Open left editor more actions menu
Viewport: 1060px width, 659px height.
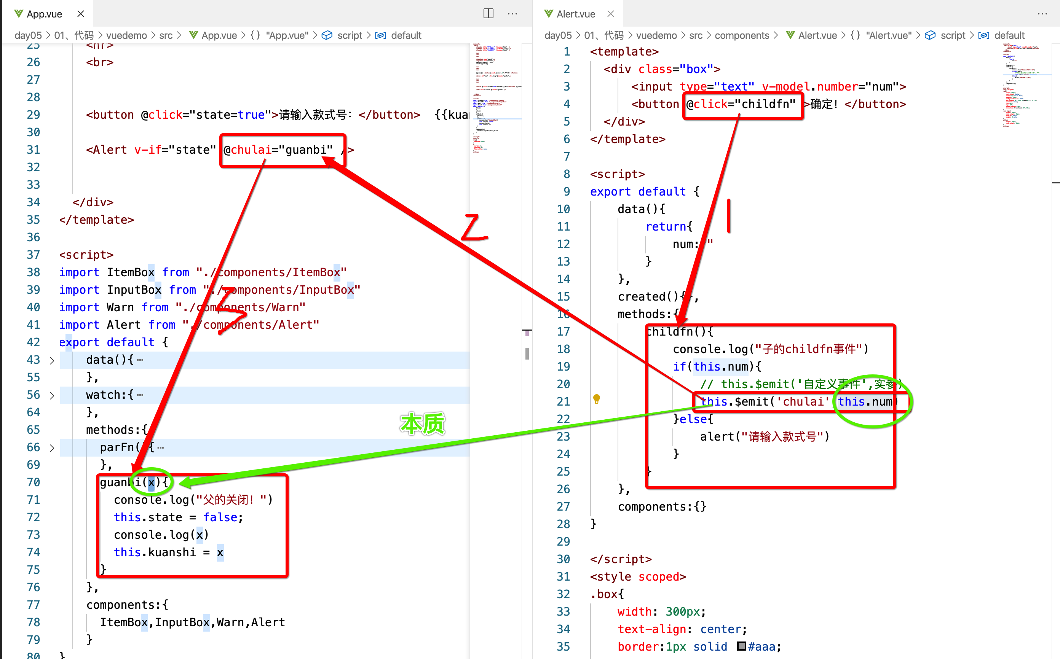click(x=512, y=14)
